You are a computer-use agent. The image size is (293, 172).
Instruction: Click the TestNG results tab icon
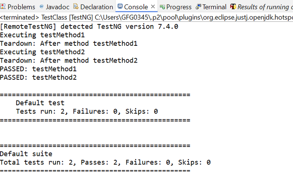click(233, 7)
